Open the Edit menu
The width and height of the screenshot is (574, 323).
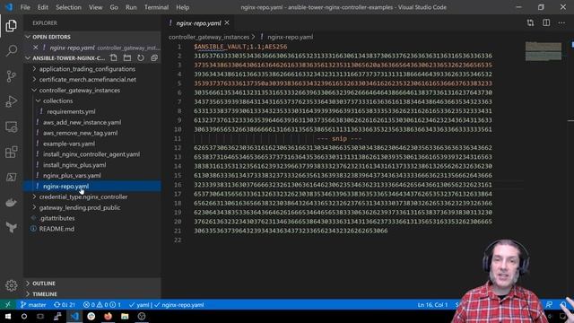43,7
